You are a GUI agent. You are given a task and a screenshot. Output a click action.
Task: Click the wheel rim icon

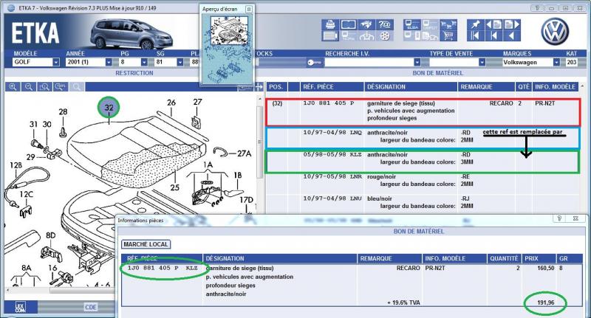point(385,36)
